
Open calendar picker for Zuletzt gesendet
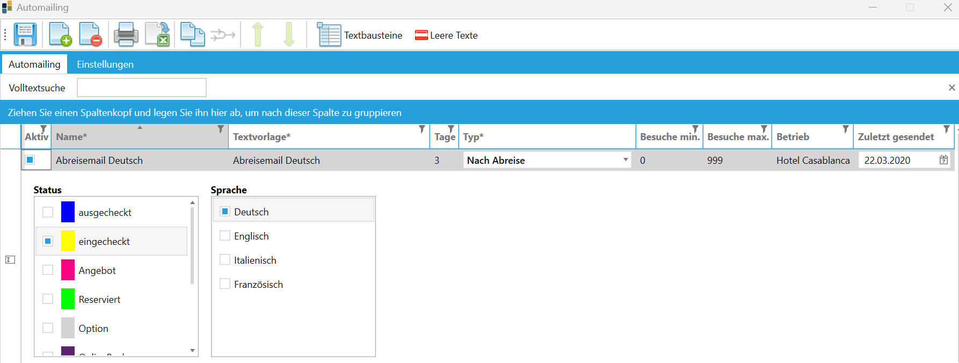943,160
